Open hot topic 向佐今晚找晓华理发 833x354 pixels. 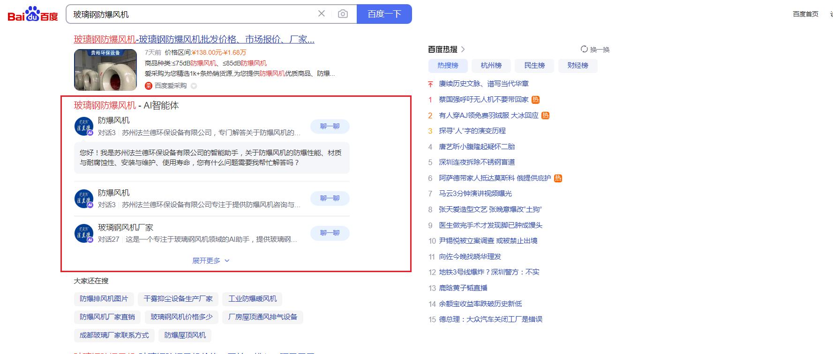point(470,257)
